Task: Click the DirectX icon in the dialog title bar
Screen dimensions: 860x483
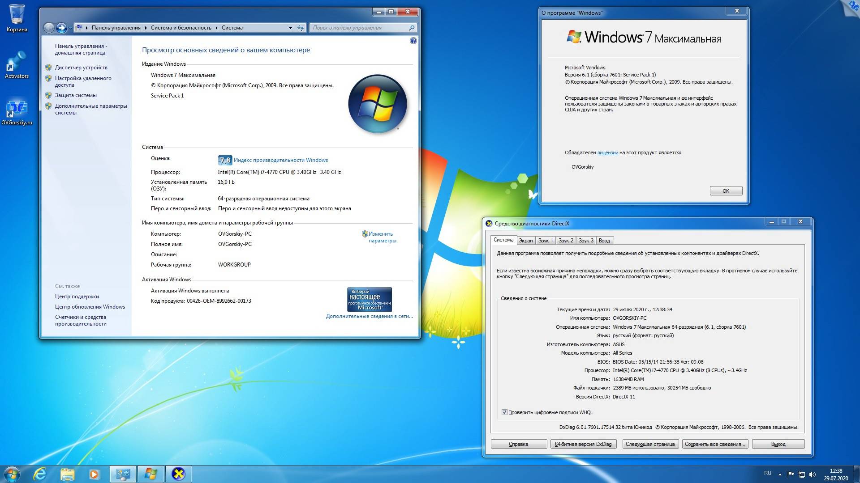Action: tap(489, 224)
